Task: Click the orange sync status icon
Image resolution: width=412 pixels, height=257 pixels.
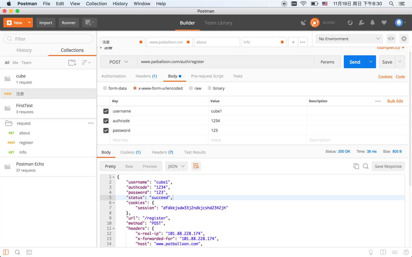Action: [x=314, y=23]
